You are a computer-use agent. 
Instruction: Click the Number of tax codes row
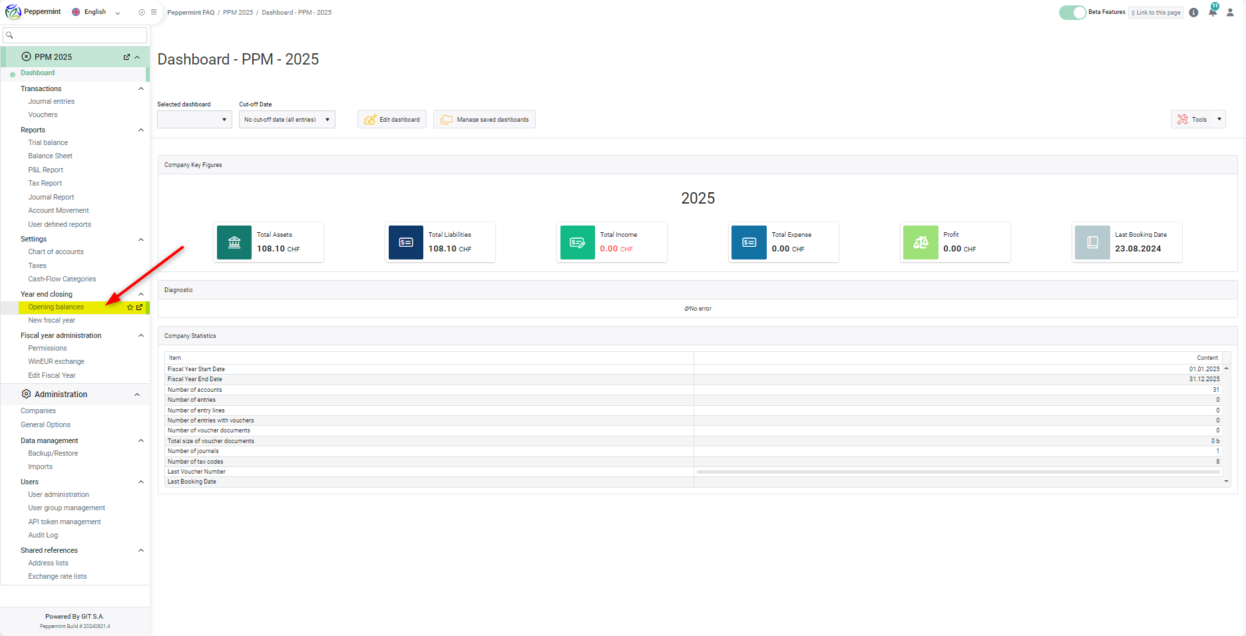[693, 462]
